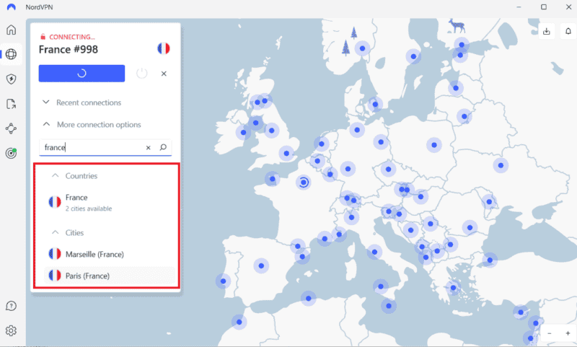Select France country result
Viewport: 577px width, 347px height.
coord(110,203)
